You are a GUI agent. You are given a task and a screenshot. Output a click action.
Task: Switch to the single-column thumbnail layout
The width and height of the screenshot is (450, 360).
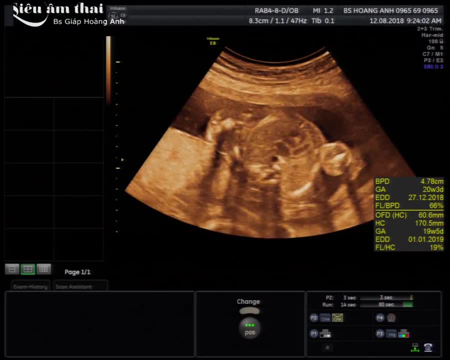(12, 269)
